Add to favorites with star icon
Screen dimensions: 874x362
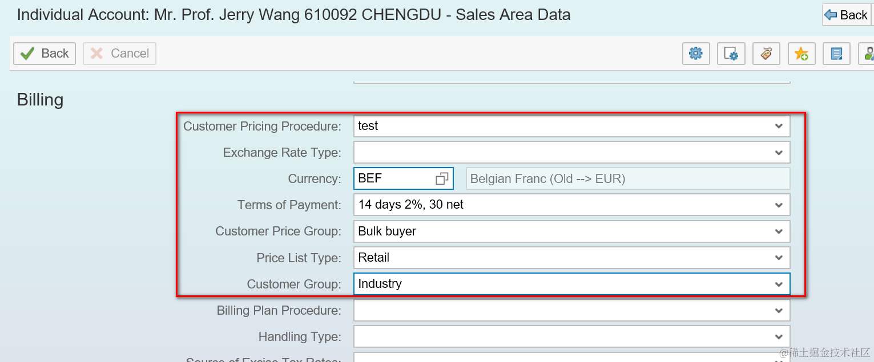(801, 54)
